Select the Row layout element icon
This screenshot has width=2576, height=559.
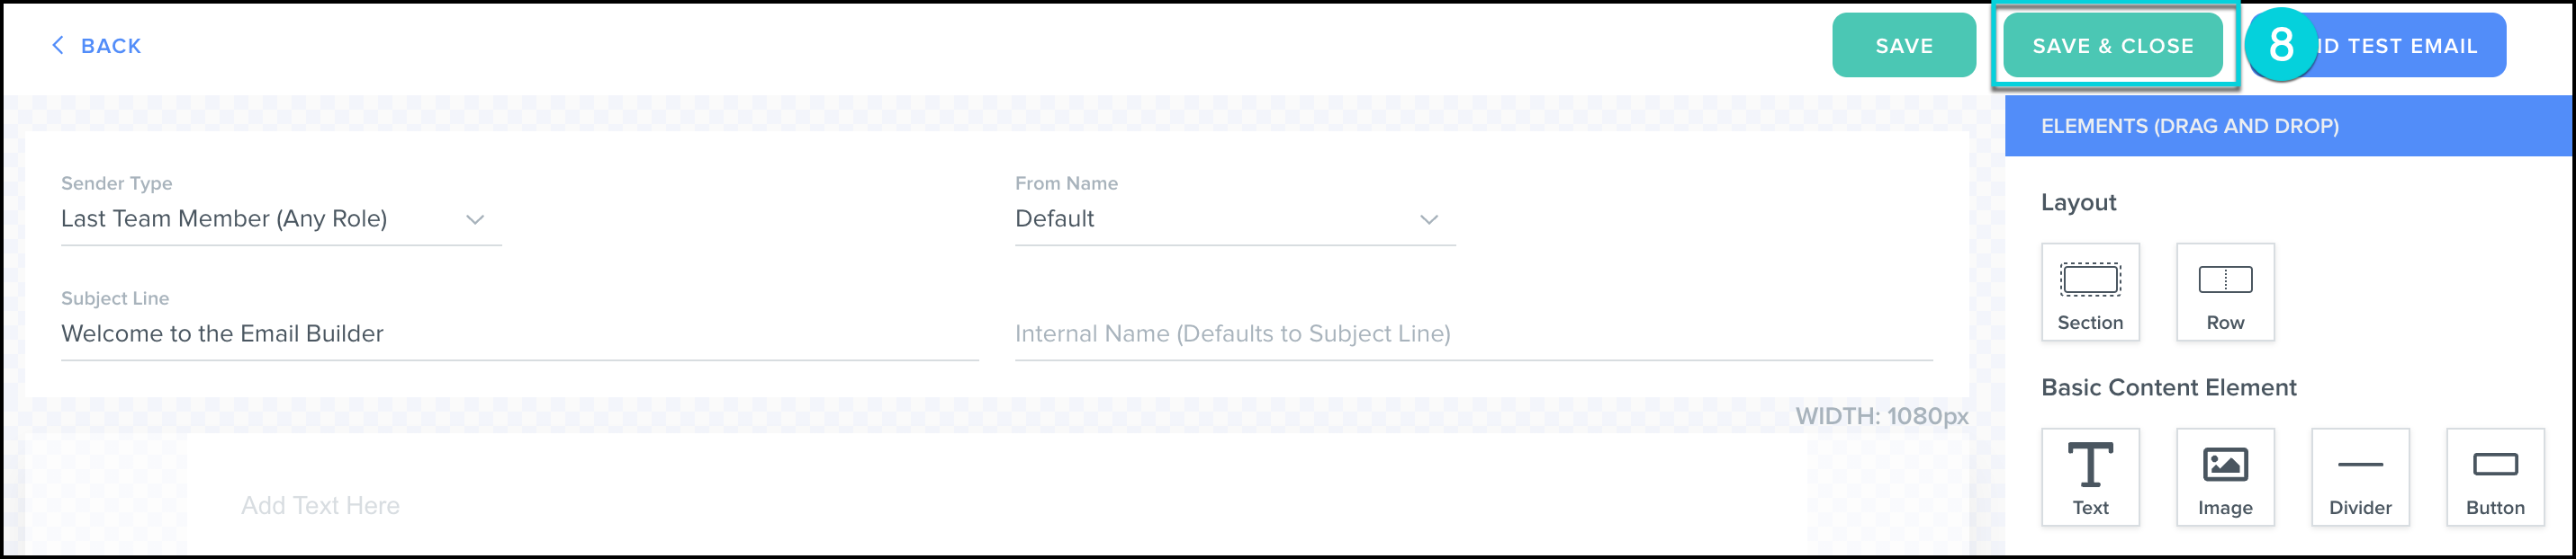2224,289
